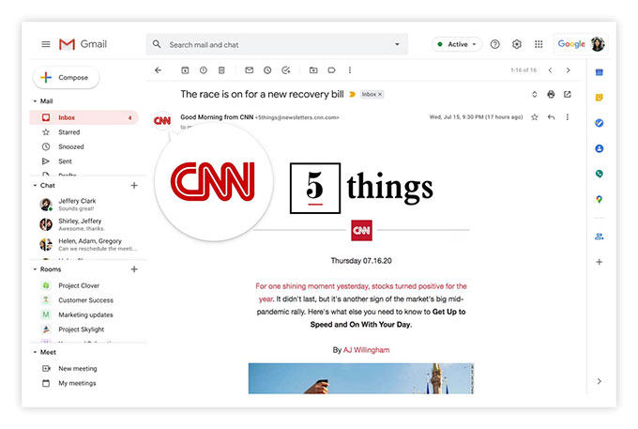Toggle the main menu hamburger icon
Viewport: 638px width, 429px height.
pyautogui.click(x=46, y=44)
